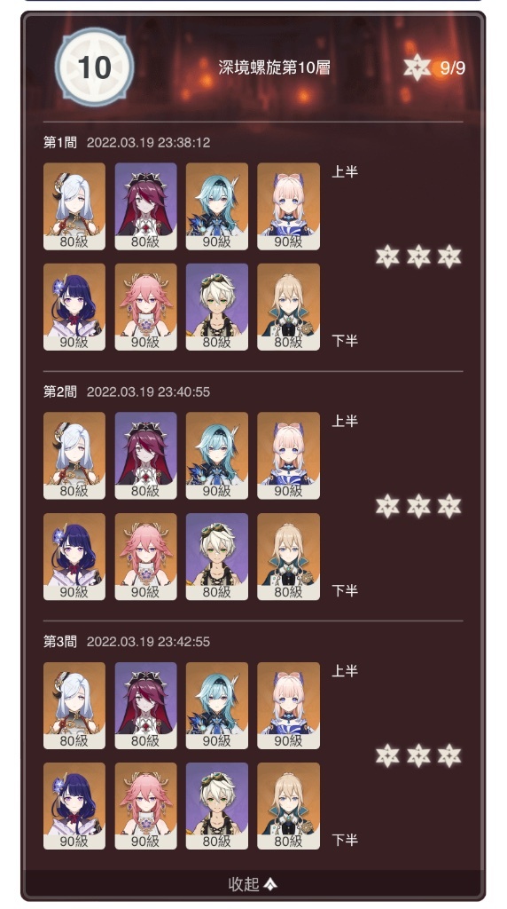Select the pink fox-eared character in 第1間 下半
The height and width of the screenshot is (909, 507).
(x=145, y=307)
